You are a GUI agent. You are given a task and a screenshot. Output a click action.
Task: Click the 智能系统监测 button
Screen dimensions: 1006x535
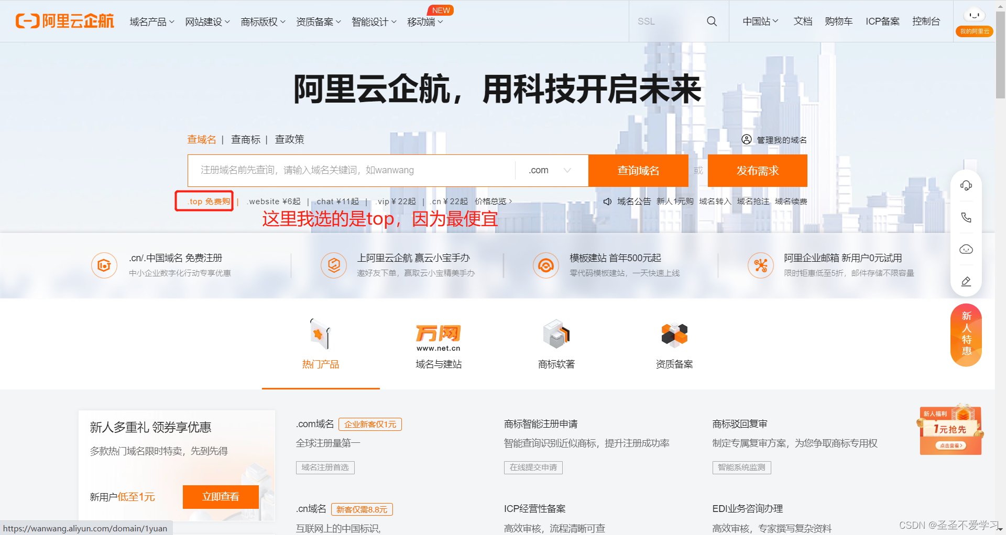point(741,467)
